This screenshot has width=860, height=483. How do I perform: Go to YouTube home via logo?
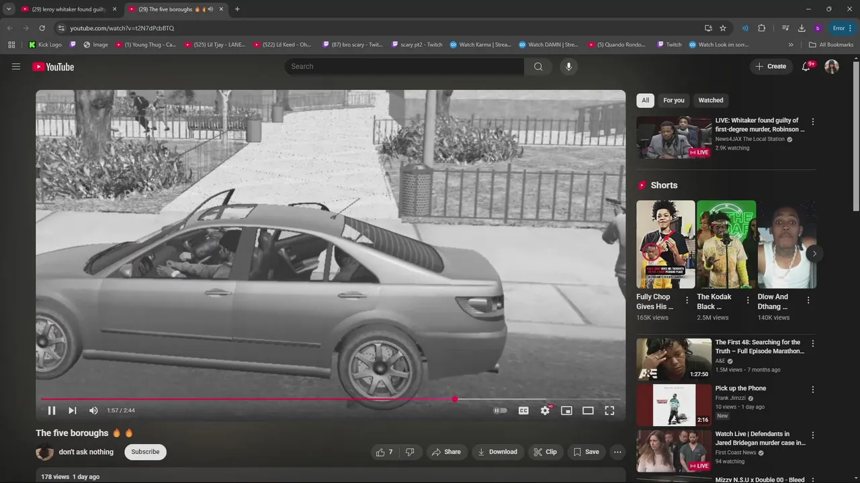(x=53, y=66)
